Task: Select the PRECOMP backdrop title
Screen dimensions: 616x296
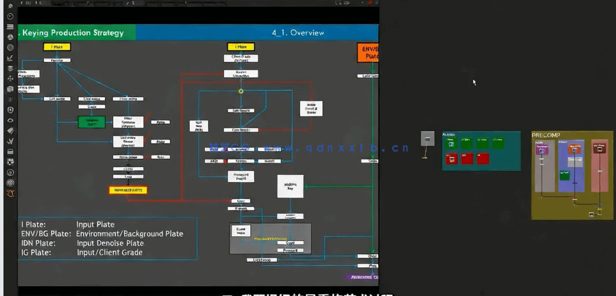Action: click(545, 135)
